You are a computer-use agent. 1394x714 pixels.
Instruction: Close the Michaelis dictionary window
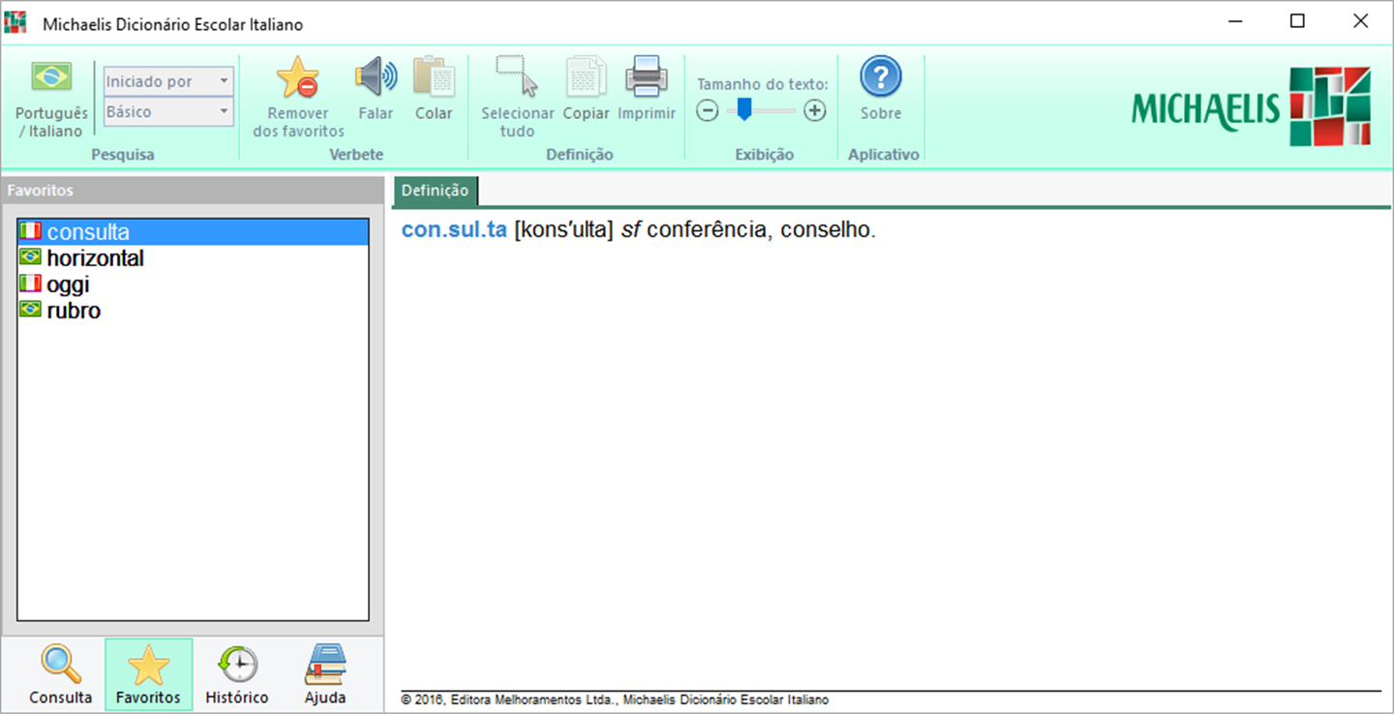(1360, 21)
